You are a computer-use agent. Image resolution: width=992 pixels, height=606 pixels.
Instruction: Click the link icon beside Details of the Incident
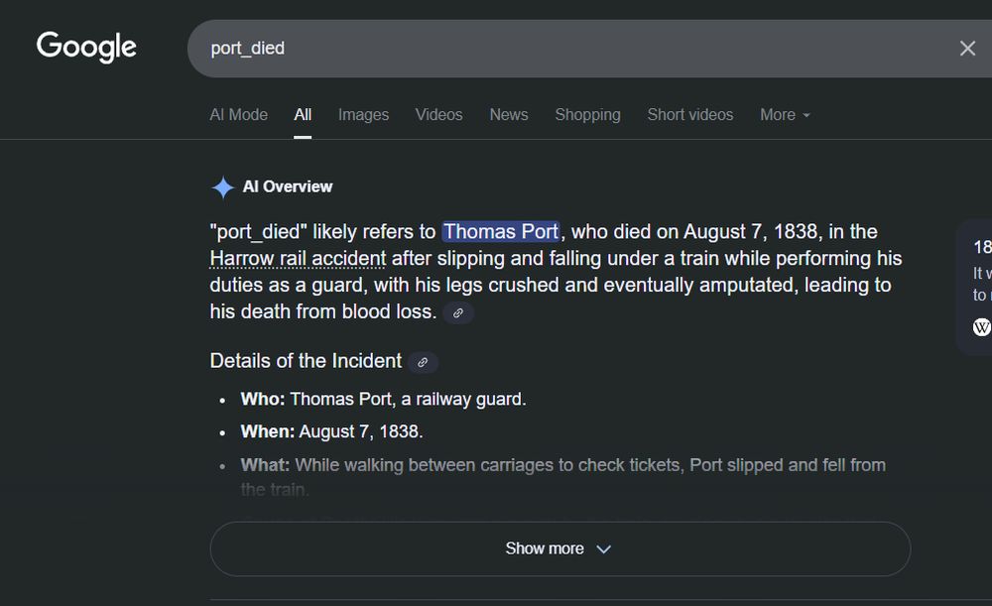(x=422, y=363)
